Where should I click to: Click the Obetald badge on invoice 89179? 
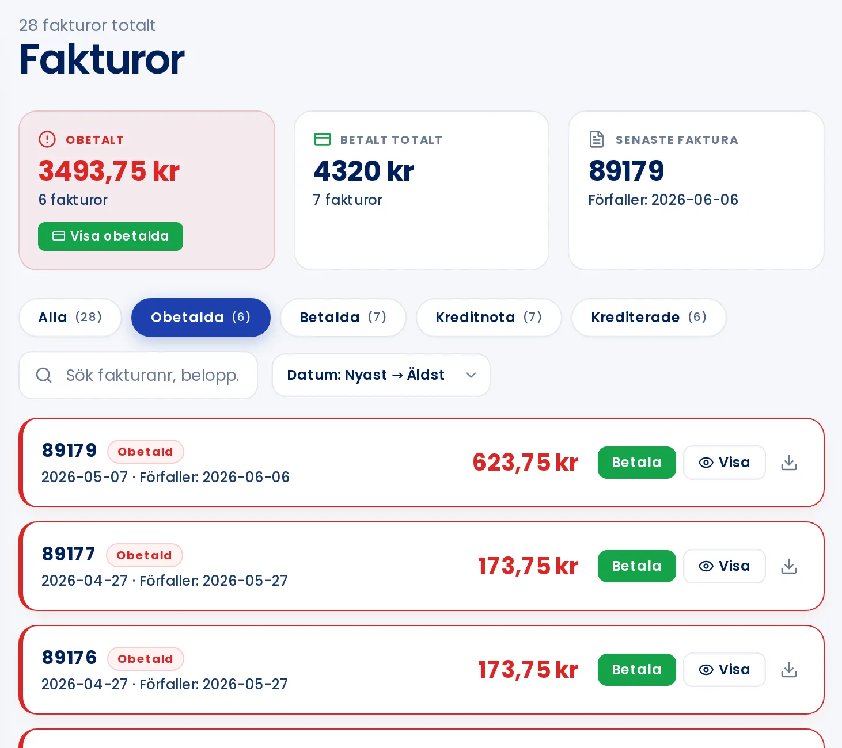[x=146, y=452]
